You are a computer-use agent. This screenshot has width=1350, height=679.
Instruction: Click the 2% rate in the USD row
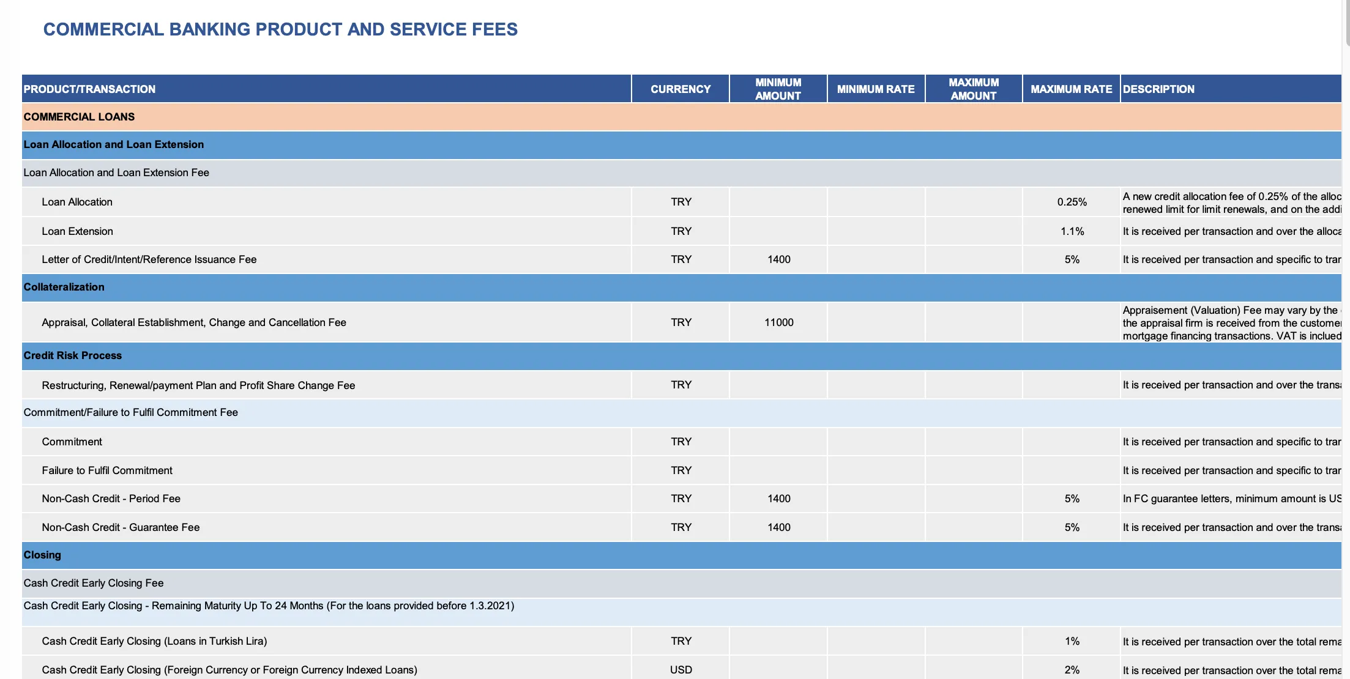[1072, 670]
